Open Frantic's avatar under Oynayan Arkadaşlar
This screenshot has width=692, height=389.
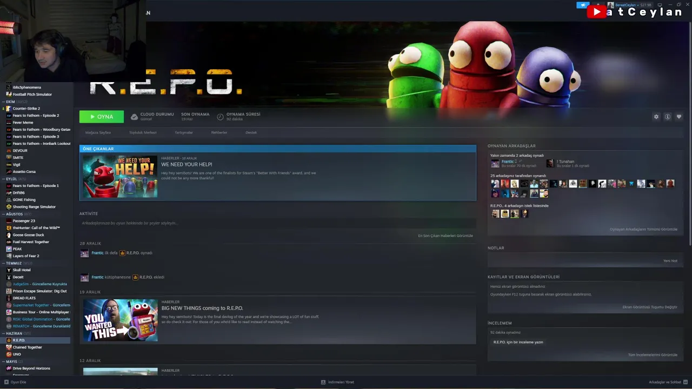(x=495, y=163)
